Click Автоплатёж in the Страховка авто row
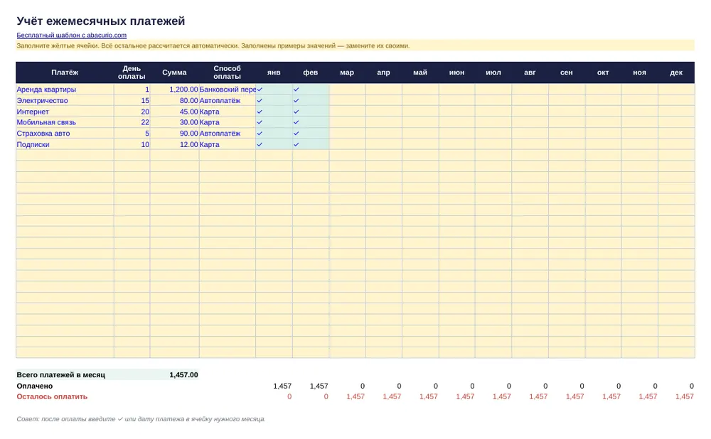The width and height of the screenshot is (711, 439). pos(228,134)
